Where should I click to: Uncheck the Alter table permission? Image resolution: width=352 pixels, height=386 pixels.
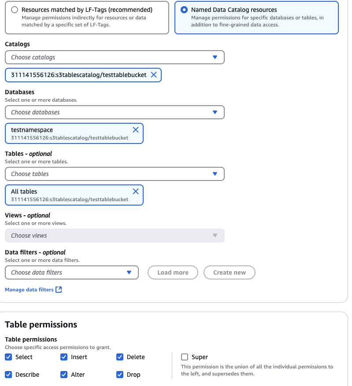pos(64,375)
